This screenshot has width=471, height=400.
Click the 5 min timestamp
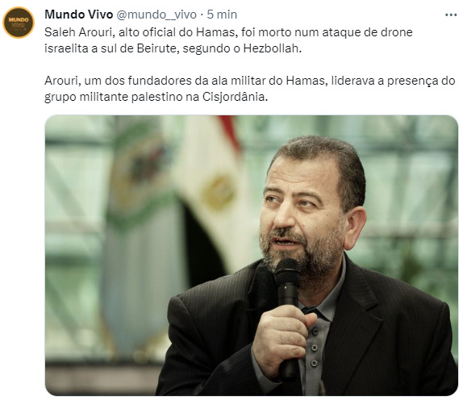[x=222, y=15]
